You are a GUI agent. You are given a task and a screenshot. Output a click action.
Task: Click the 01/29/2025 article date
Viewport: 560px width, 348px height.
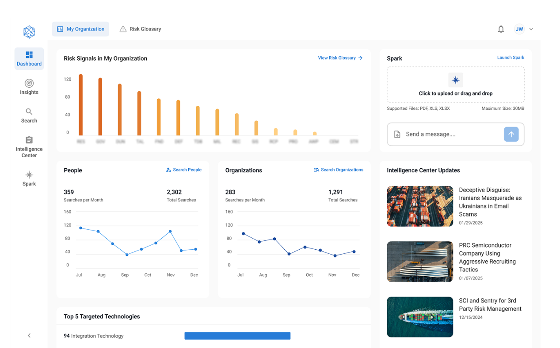(x=471, y=223)
